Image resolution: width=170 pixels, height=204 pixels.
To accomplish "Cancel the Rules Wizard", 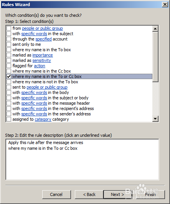I will (x=56, y=194).
